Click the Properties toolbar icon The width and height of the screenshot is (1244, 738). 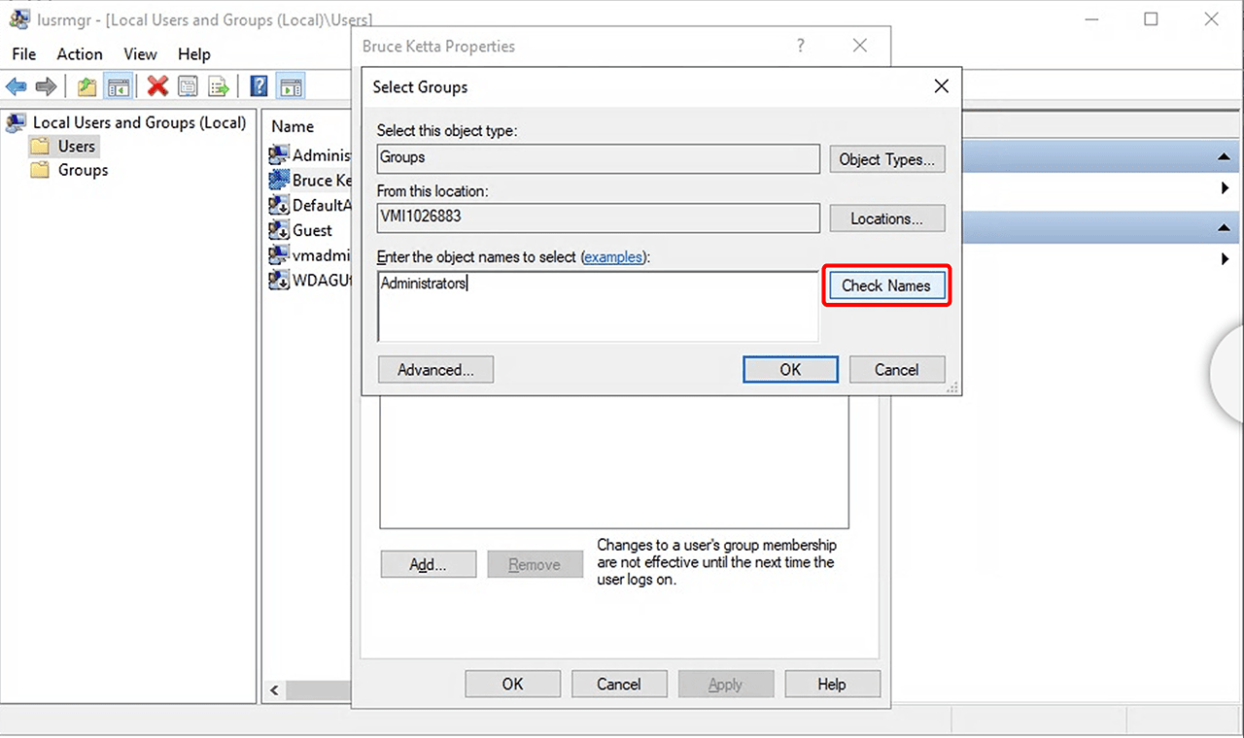point(188,86)
